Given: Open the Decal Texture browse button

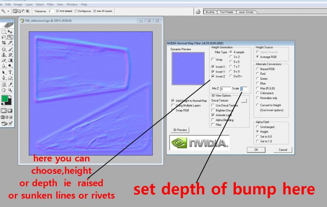Looking at the screenshot, I should coord(244,101).
